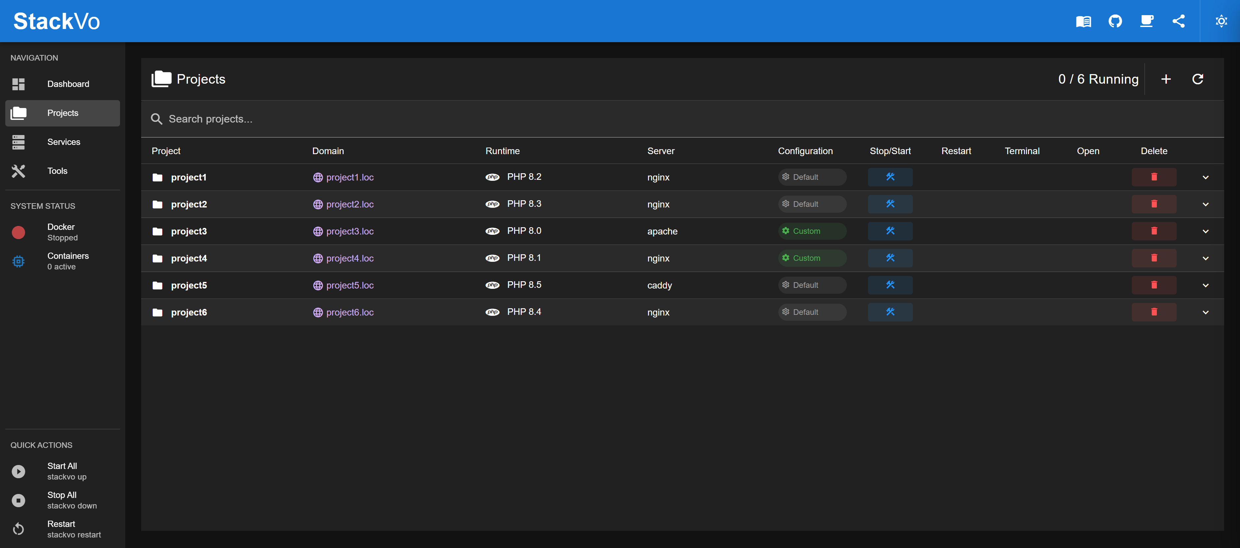The image size is (1240, 548).
Task: Click the Containers status icon
Action: (x=18, y=261)
